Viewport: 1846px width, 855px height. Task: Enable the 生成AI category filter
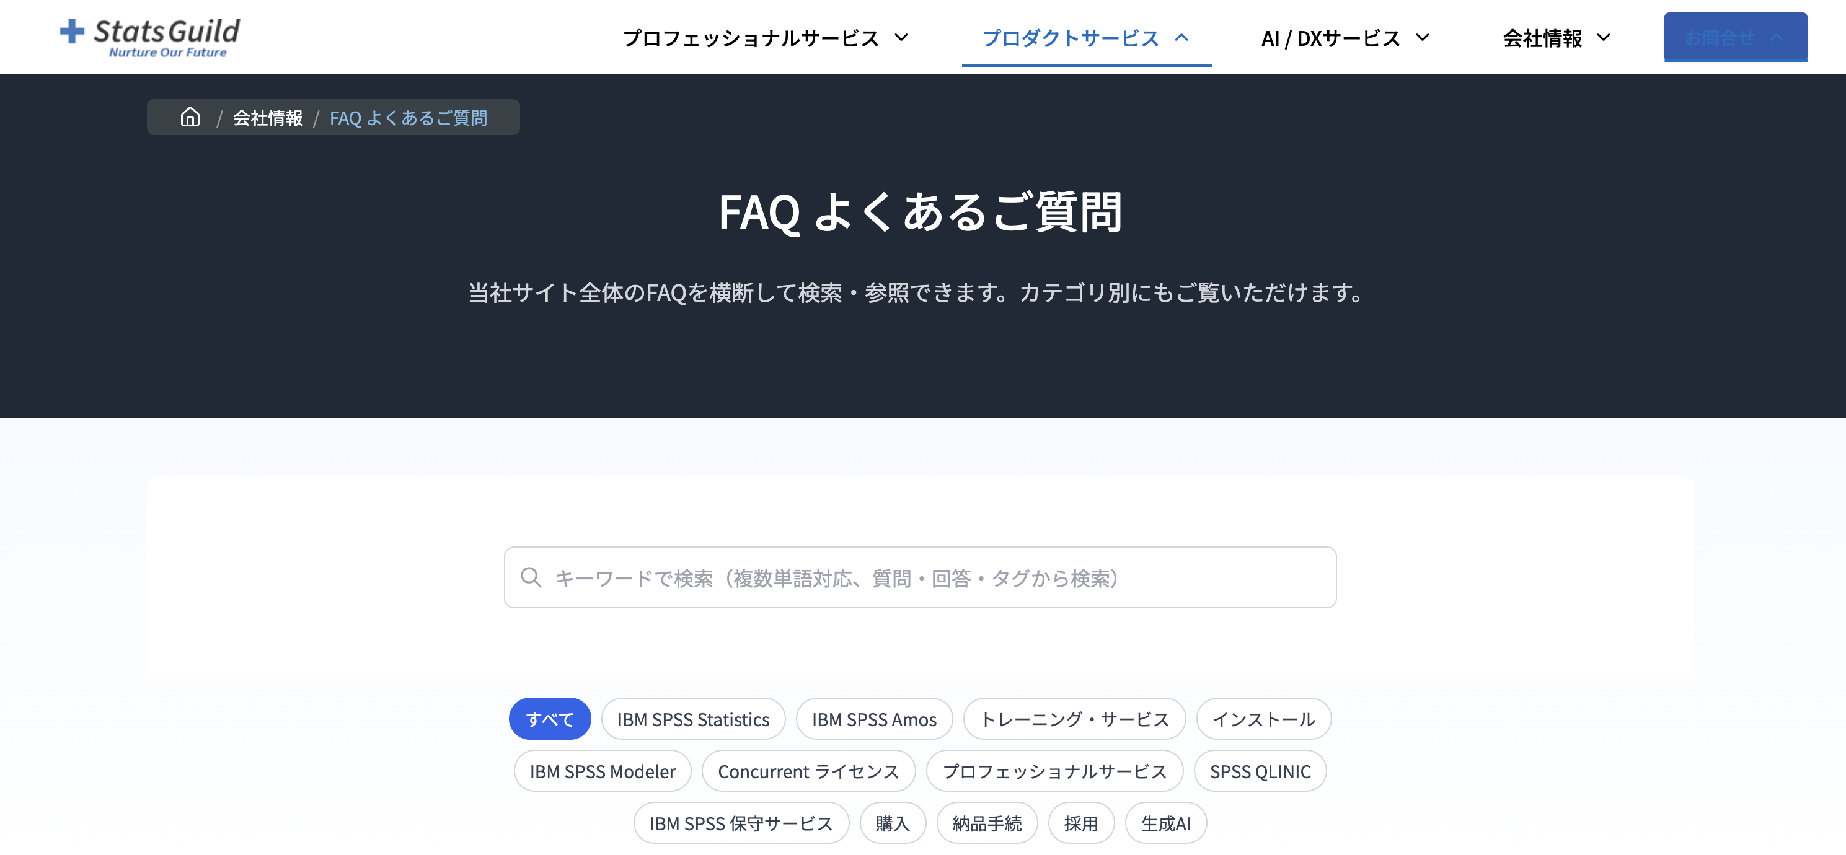coord(1166,823)
